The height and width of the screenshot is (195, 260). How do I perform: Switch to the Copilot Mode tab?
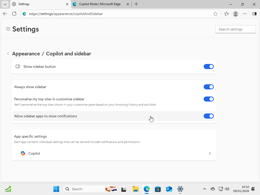coord(99,4)
